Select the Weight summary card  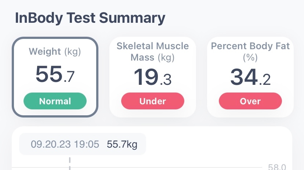click(55, 76)
